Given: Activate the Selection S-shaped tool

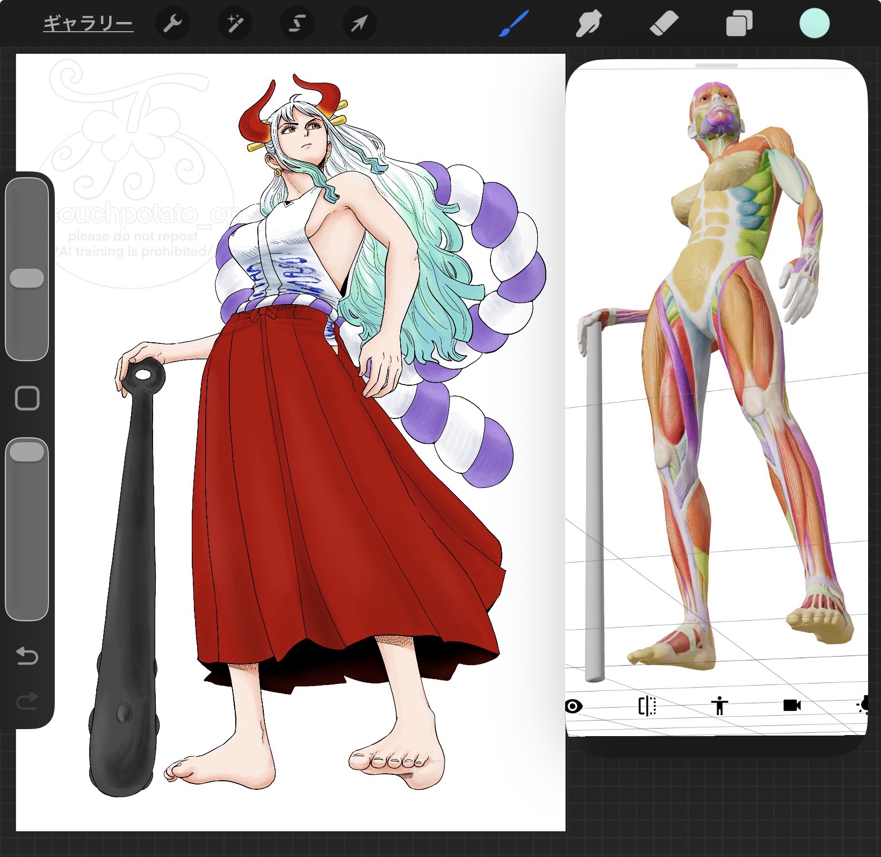Looking at the screenshot, I should coord(297,24).
